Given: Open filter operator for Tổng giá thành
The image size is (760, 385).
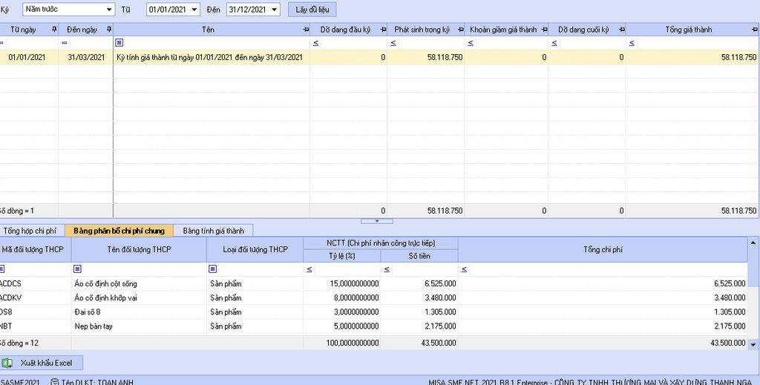Looking at the screenshot, I should click(x=632, y=43).
